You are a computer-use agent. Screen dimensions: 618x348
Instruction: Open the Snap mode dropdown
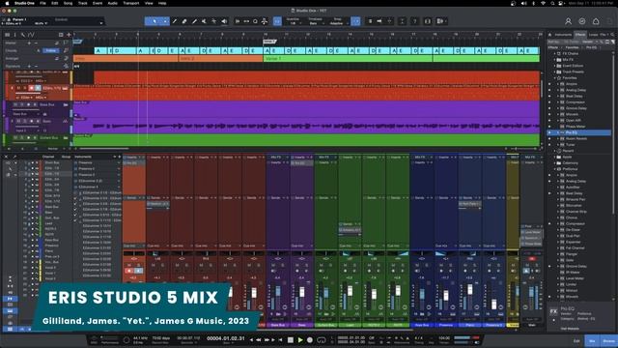[338, 23]
